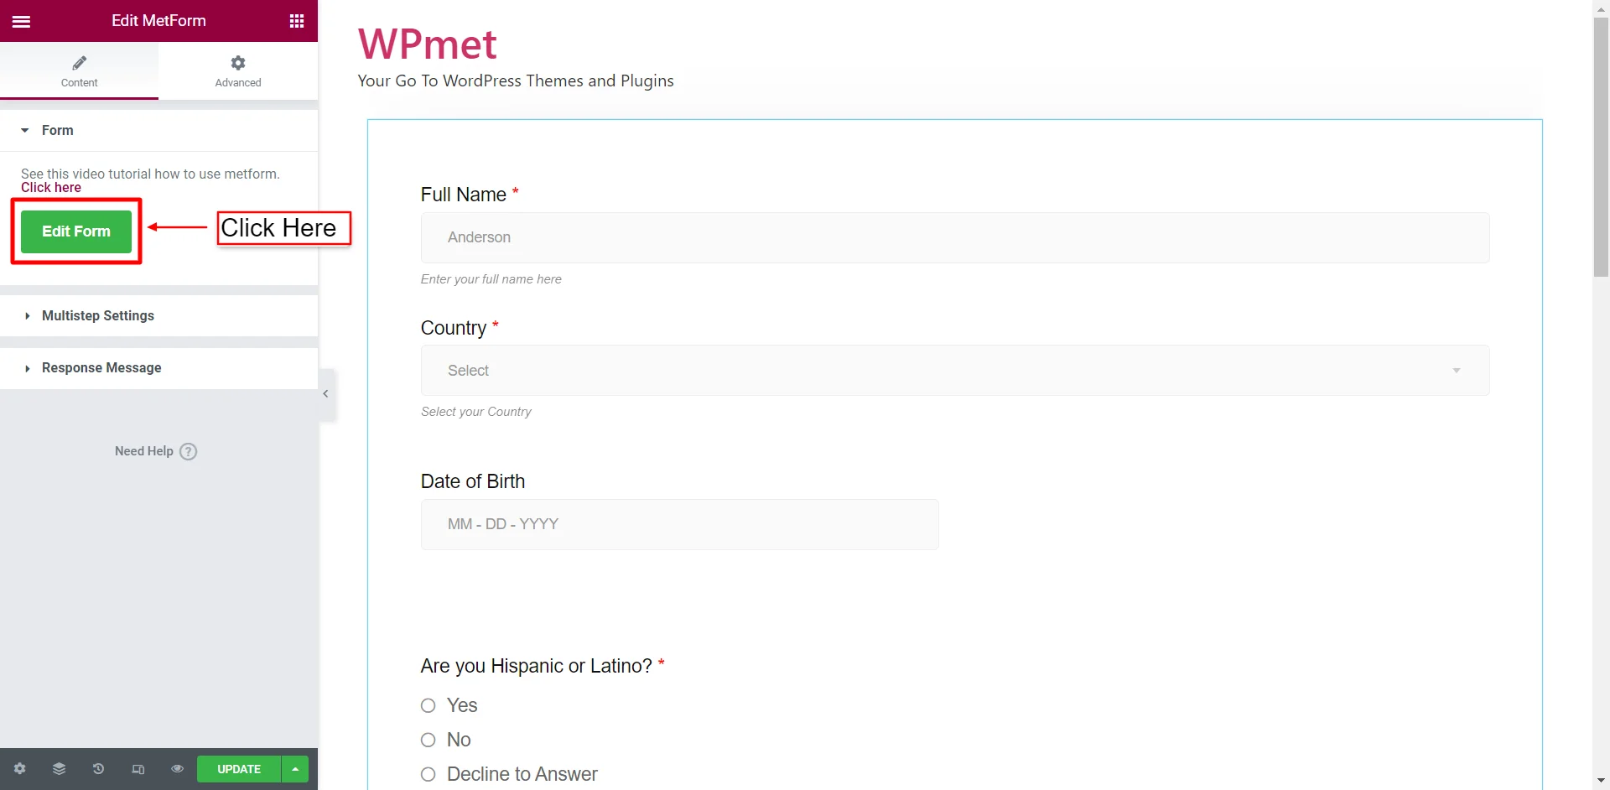Switch to the Advanced tab

[x=238, y=71]
